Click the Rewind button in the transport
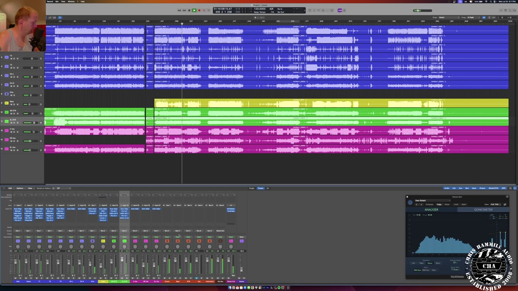The height and width of the screenshot is (291, 518). 179,10
